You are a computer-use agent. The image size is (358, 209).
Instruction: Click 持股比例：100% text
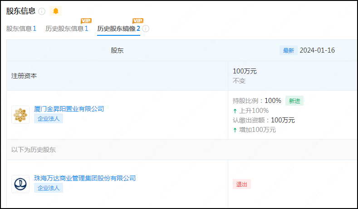257,101
